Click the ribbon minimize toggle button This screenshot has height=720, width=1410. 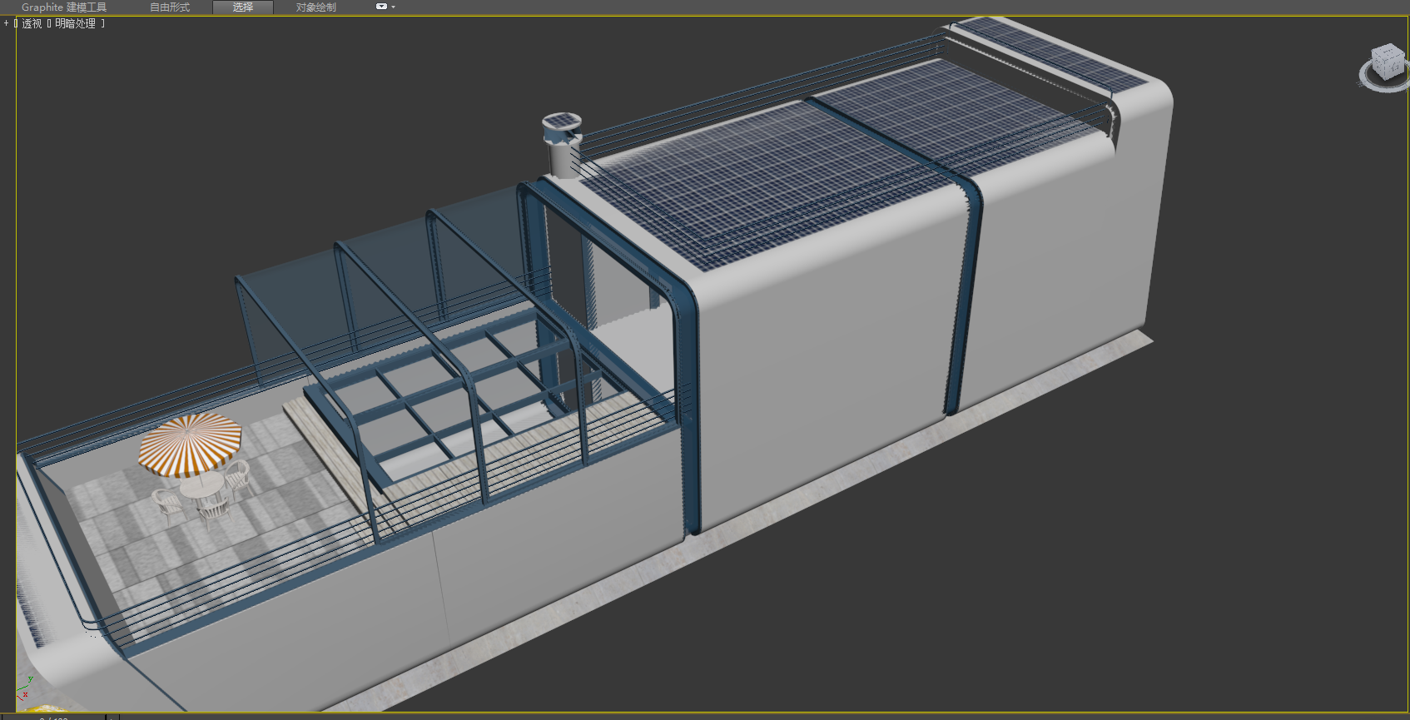click(381, 7)
